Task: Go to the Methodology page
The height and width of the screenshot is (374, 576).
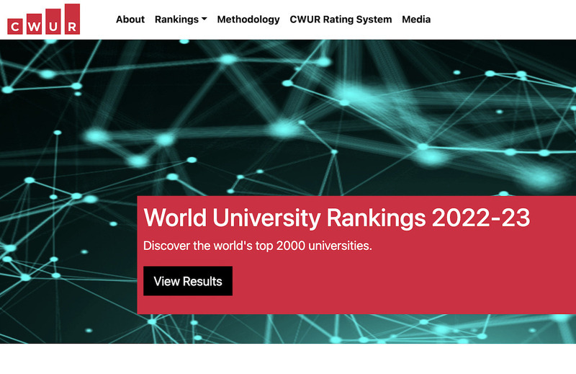Action: coord(248,19)
